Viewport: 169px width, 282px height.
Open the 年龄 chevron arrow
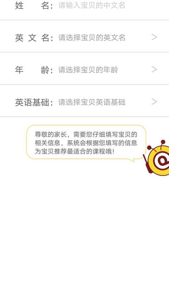(154, 69)
